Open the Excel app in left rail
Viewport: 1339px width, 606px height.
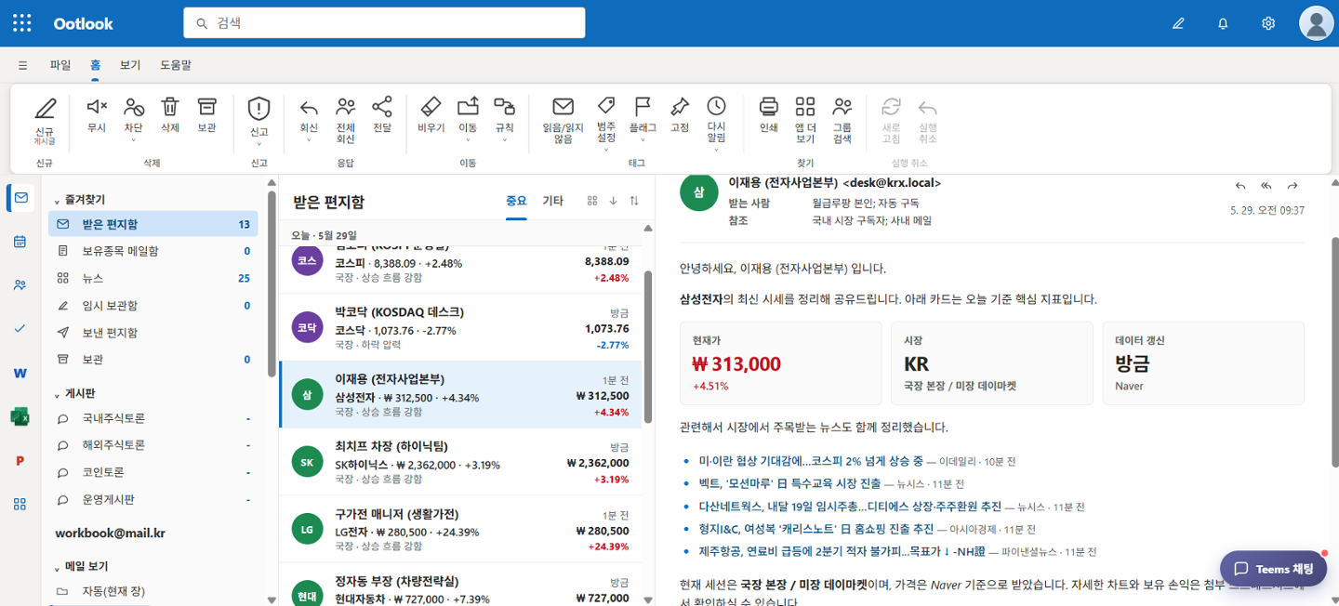pos(20,416)
